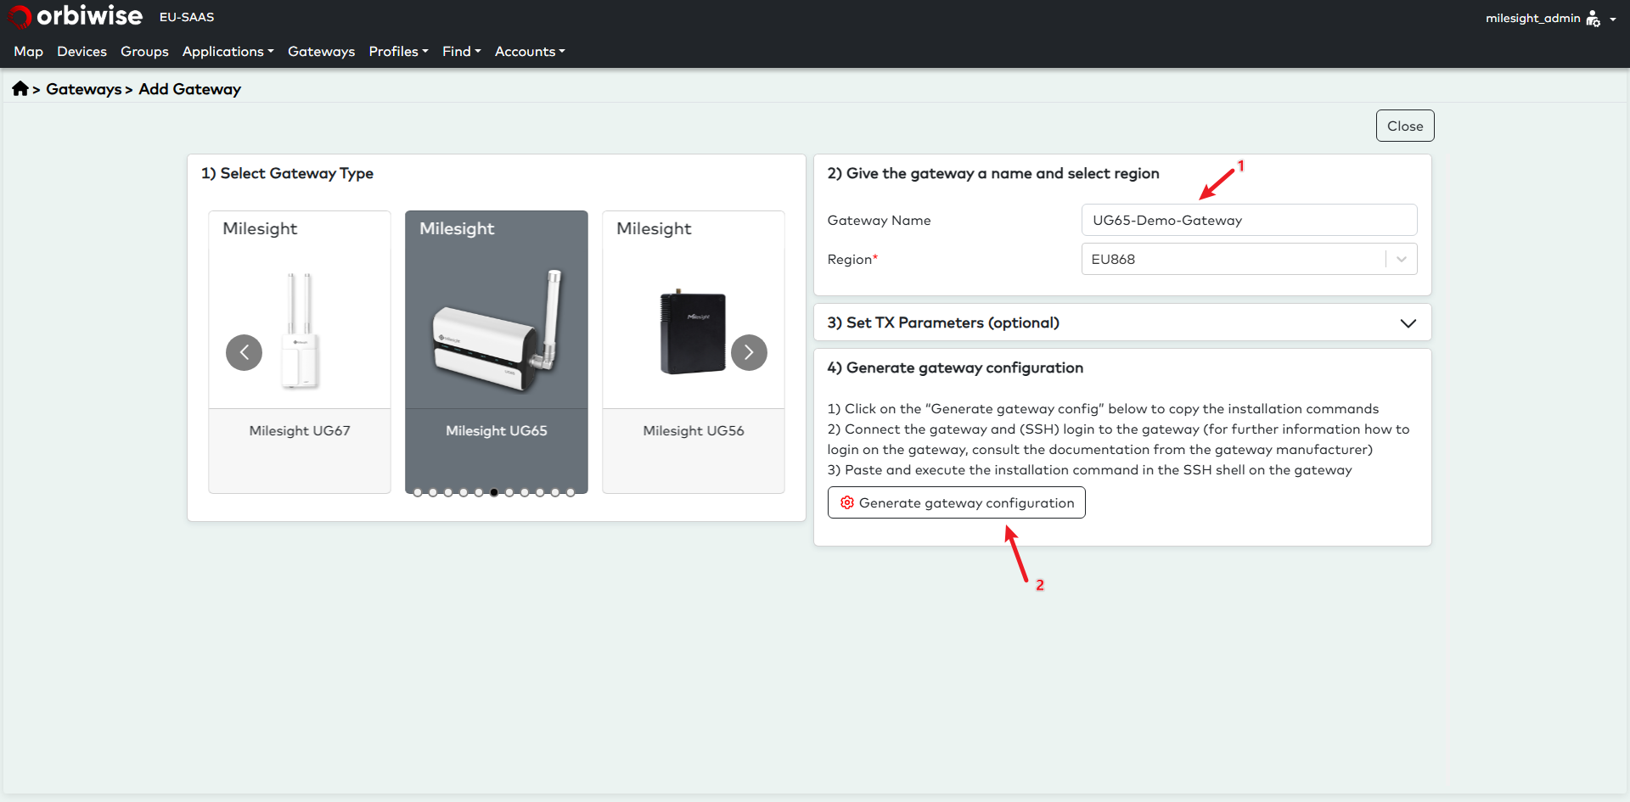Expand the Set TX Parameters section
This screenshot has width=1630, height=802.
pos(1122,322)
